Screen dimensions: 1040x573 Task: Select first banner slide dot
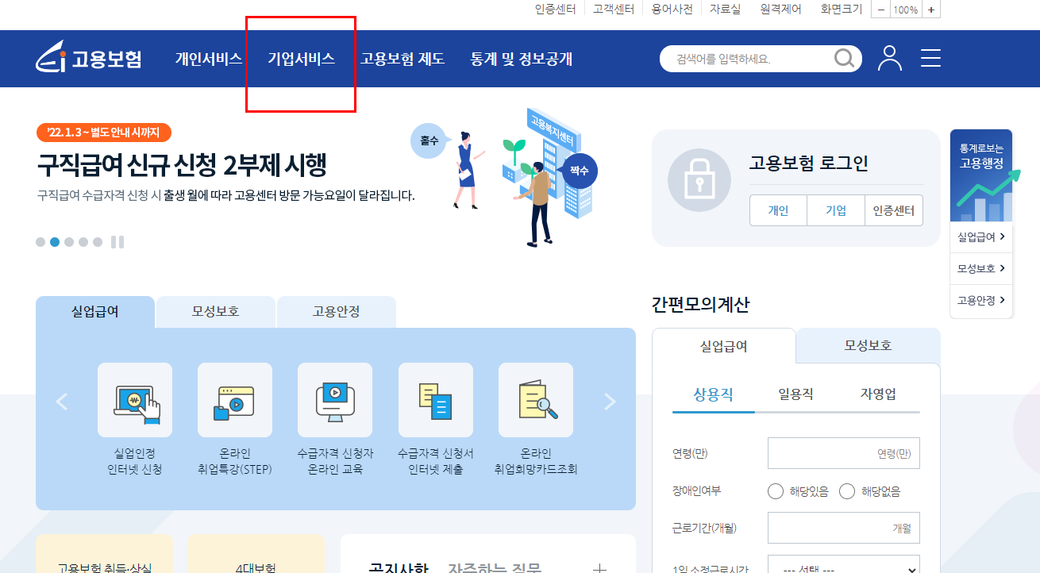pos(40,242)
